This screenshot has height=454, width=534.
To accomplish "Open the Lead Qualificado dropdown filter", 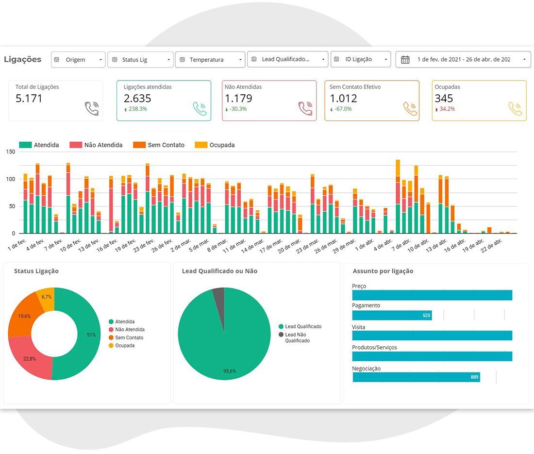I will (288, 59).
